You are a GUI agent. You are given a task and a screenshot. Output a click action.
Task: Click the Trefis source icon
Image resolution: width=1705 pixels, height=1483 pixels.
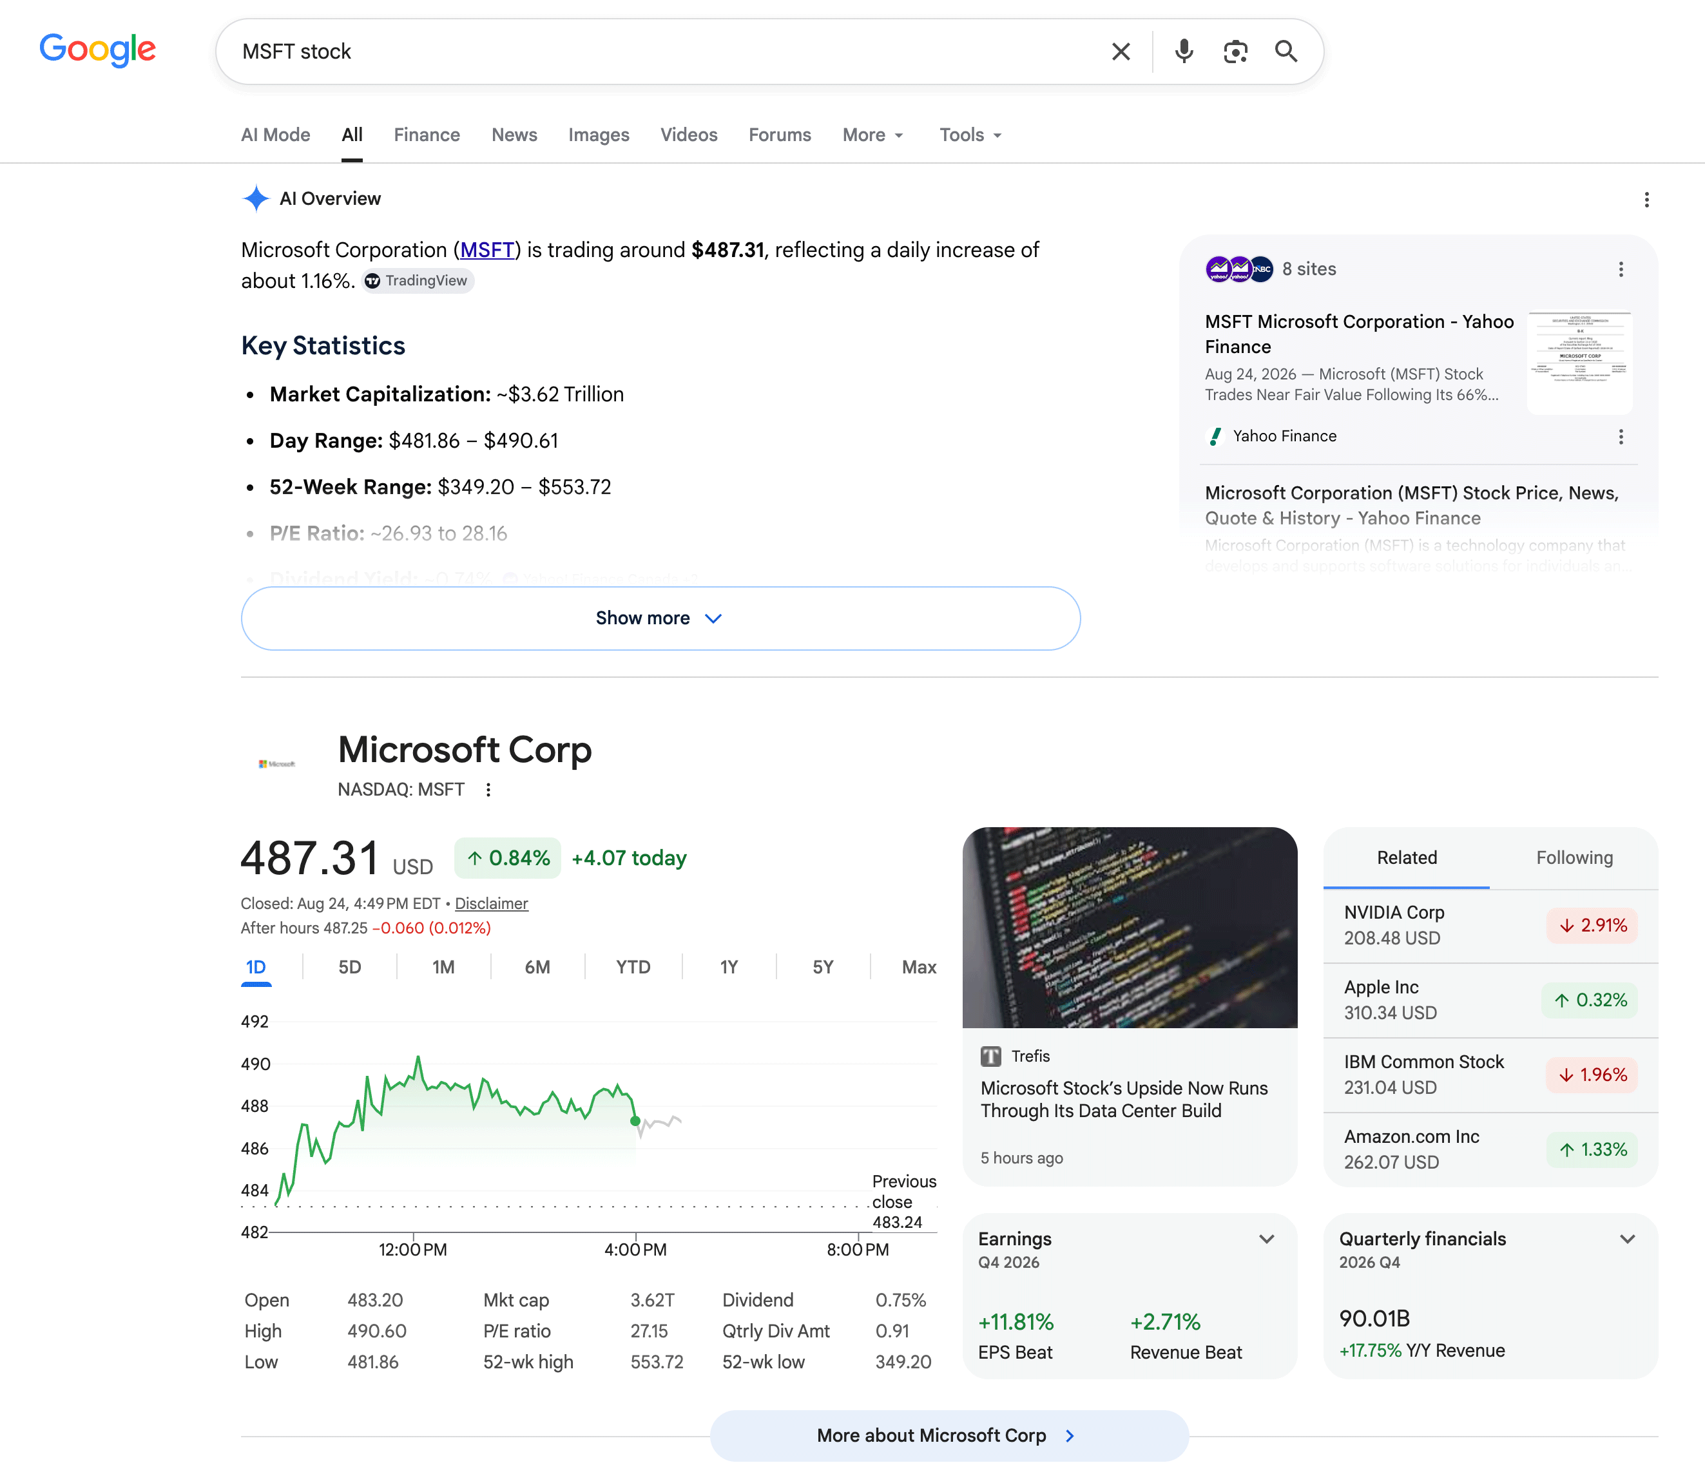(991, 1056)
